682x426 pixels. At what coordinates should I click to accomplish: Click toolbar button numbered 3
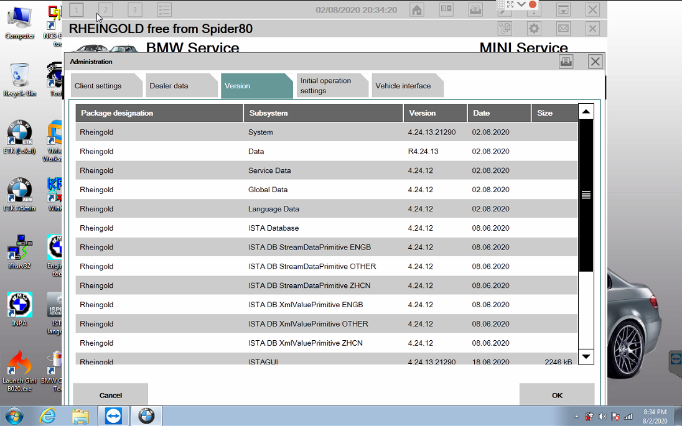coord(135,9)
